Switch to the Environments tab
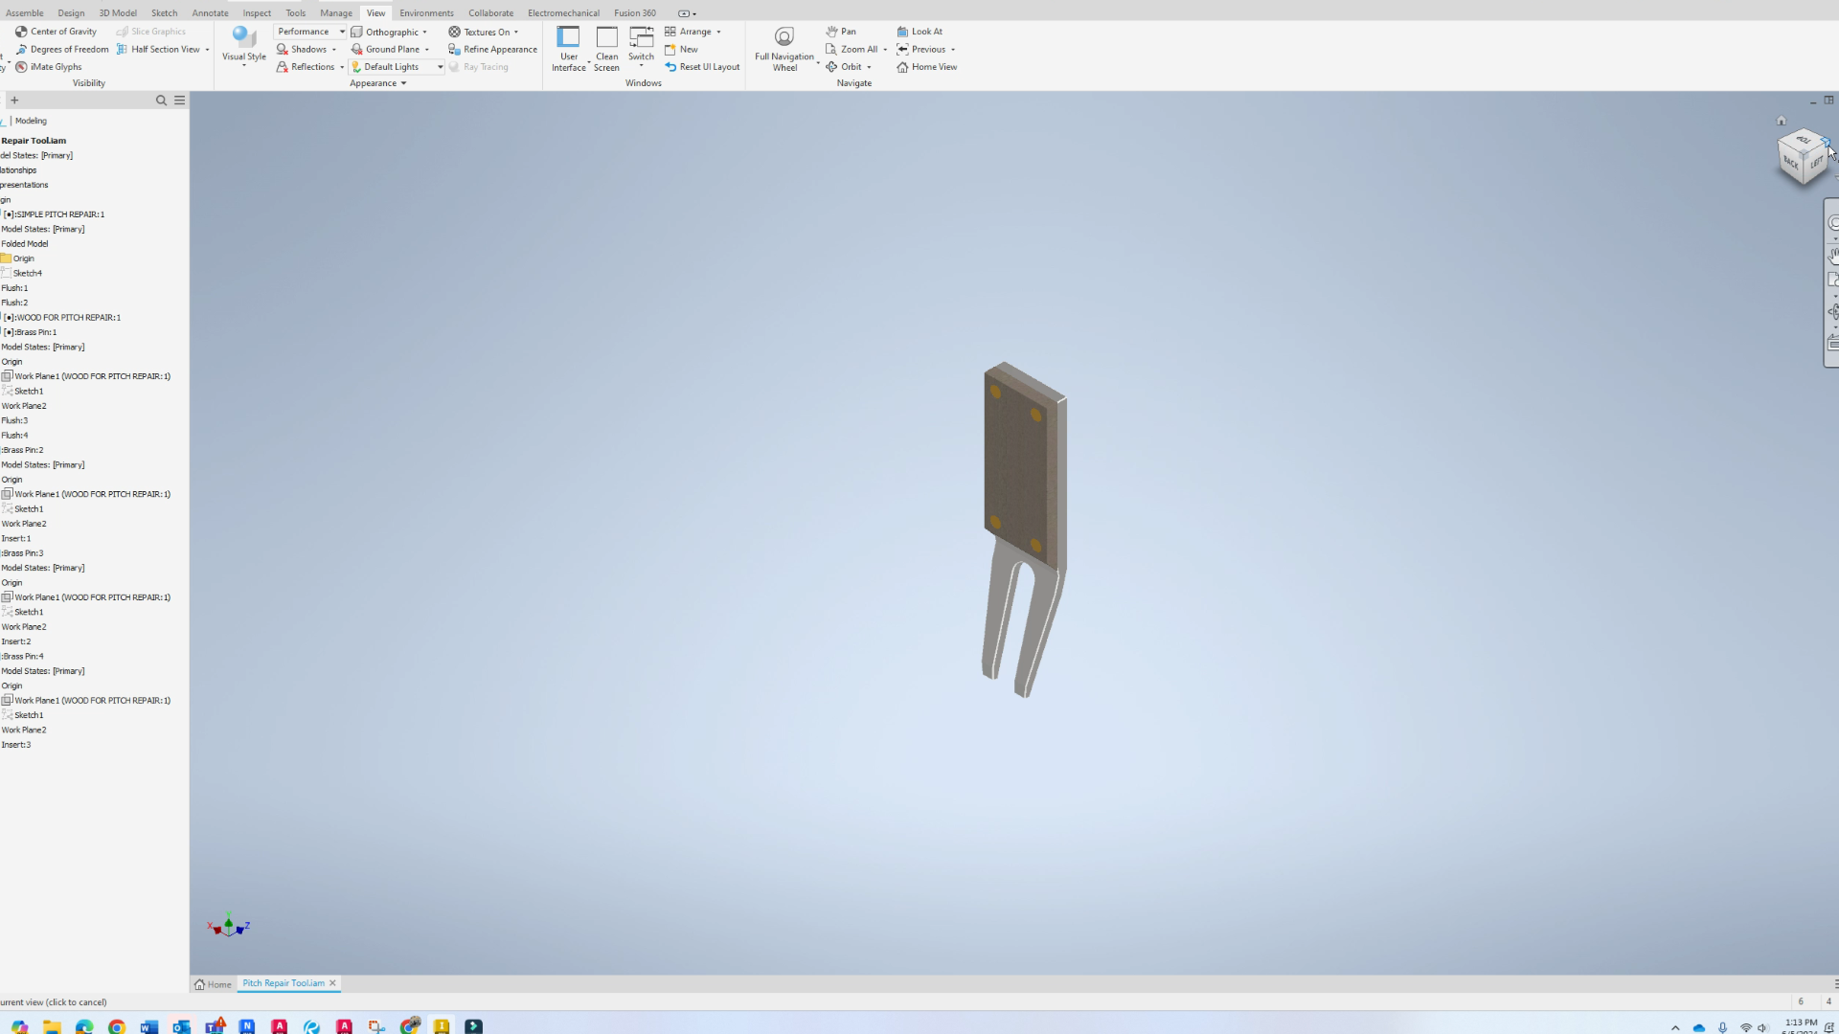The height and width of the screenshot is (1034, 1839). [426, 13]
